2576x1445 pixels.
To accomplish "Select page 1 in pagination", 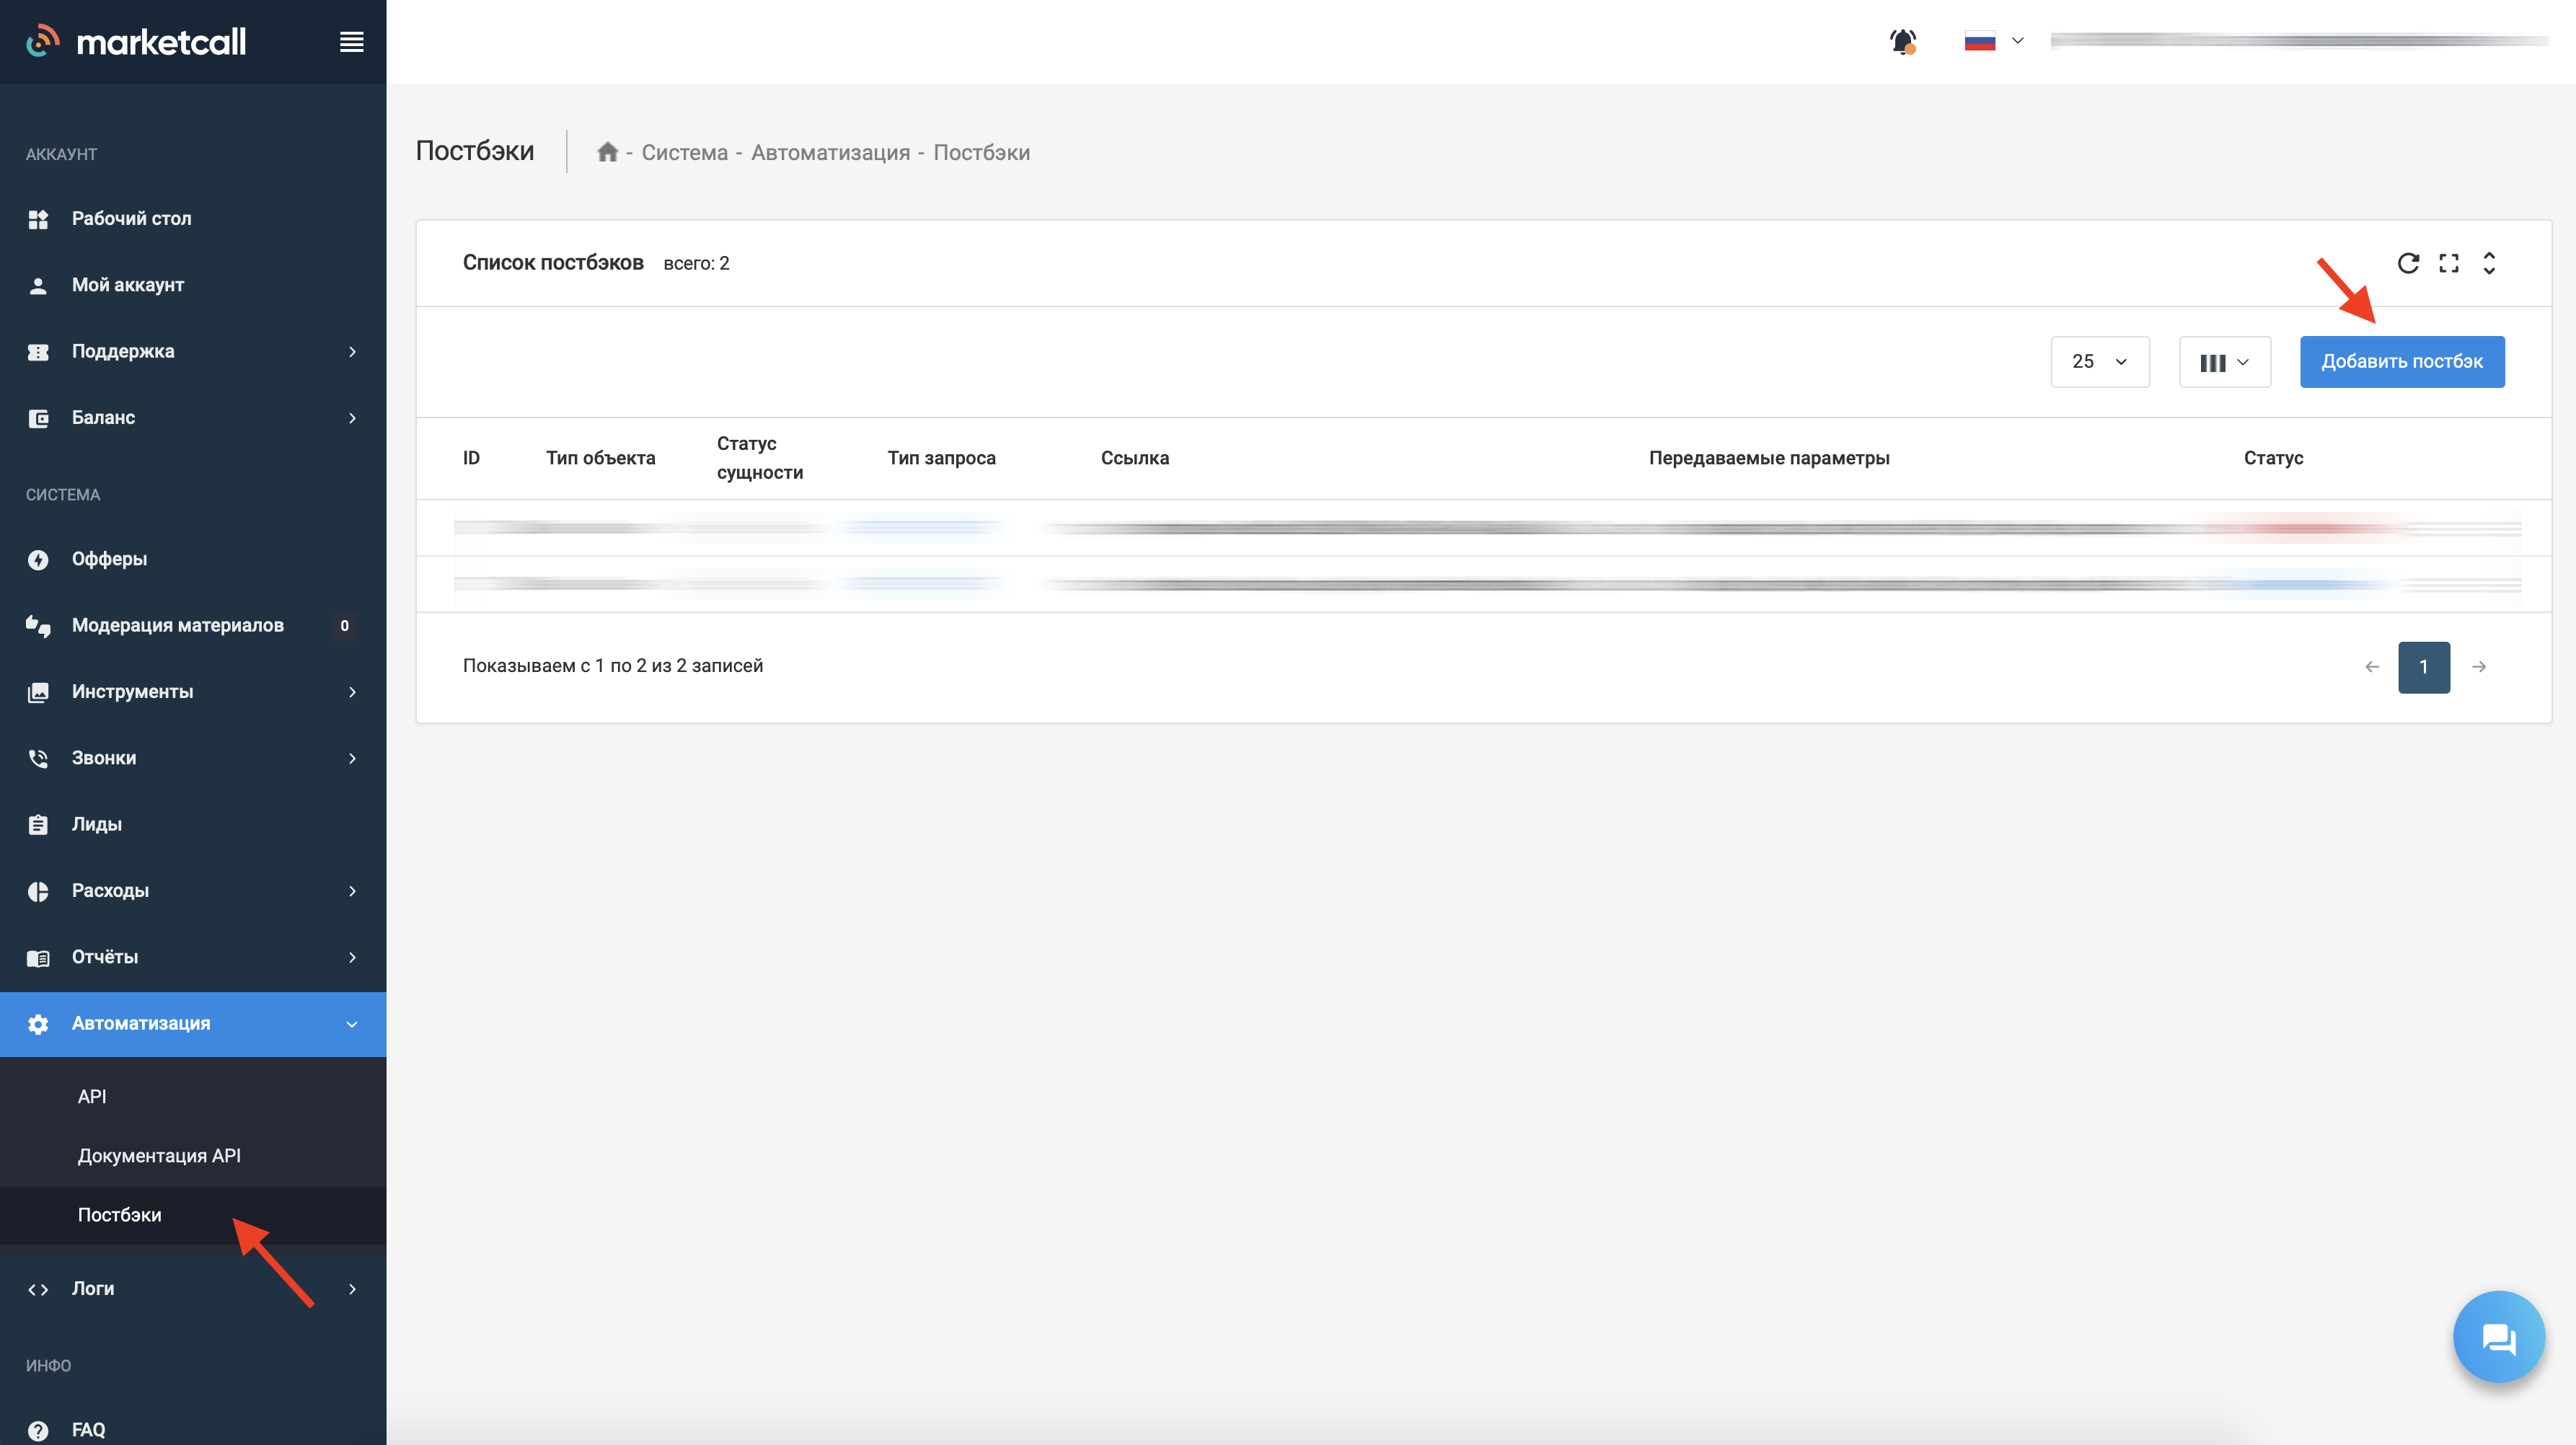I will (x=2424, y=667).
